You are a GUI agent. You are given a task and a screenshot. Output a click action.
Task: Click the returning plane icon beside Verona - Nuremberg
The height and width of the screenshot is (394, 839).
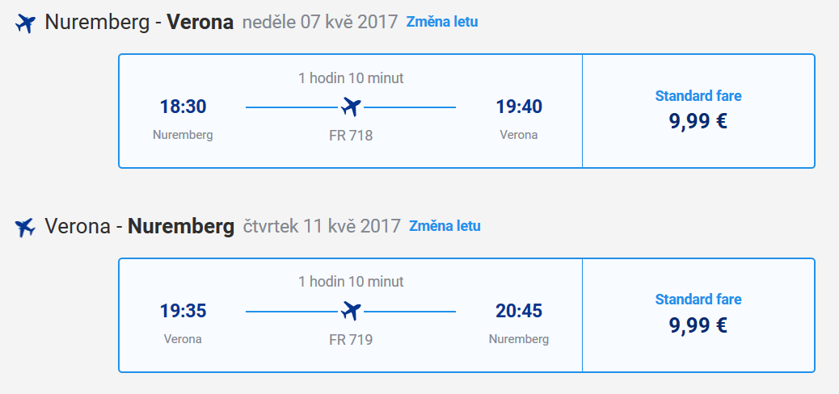(25, 227)
